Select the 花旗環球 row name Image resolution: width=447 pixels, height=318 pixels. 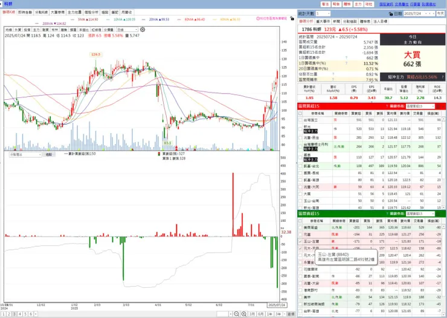[x=310, y=269]
